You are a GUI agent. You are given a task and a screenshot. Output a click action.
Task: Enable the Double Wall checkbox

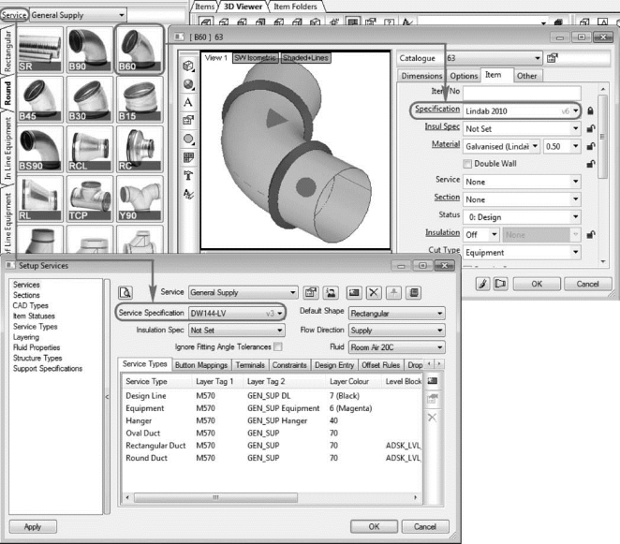pos(467,164)
